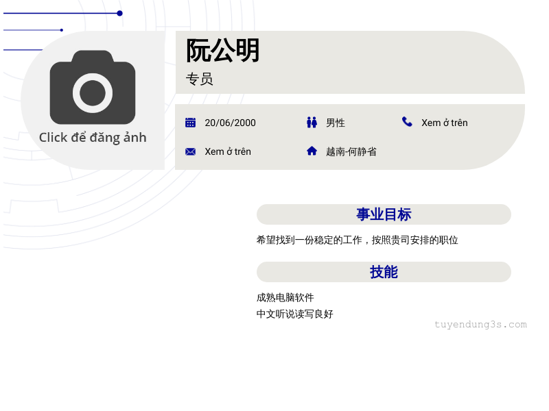Click the 技能 section header
549x411 pixels.
pyautogui.click(x=384, y=272)
